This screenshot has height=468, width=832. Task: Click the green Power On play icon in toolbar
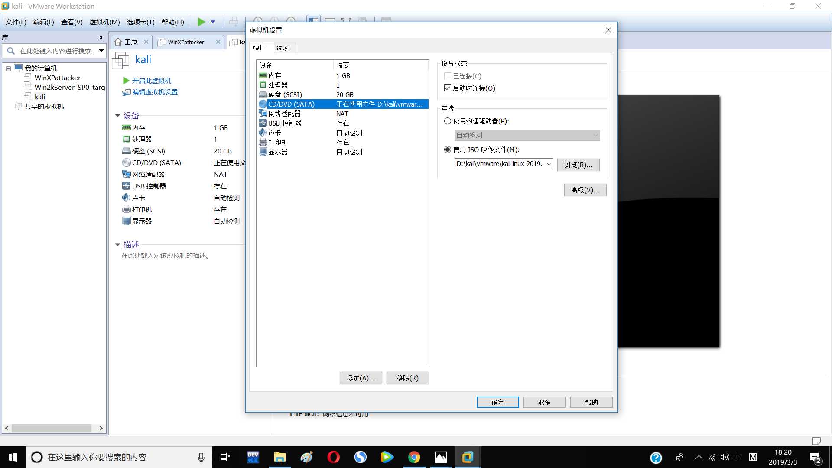coord(201,22)
